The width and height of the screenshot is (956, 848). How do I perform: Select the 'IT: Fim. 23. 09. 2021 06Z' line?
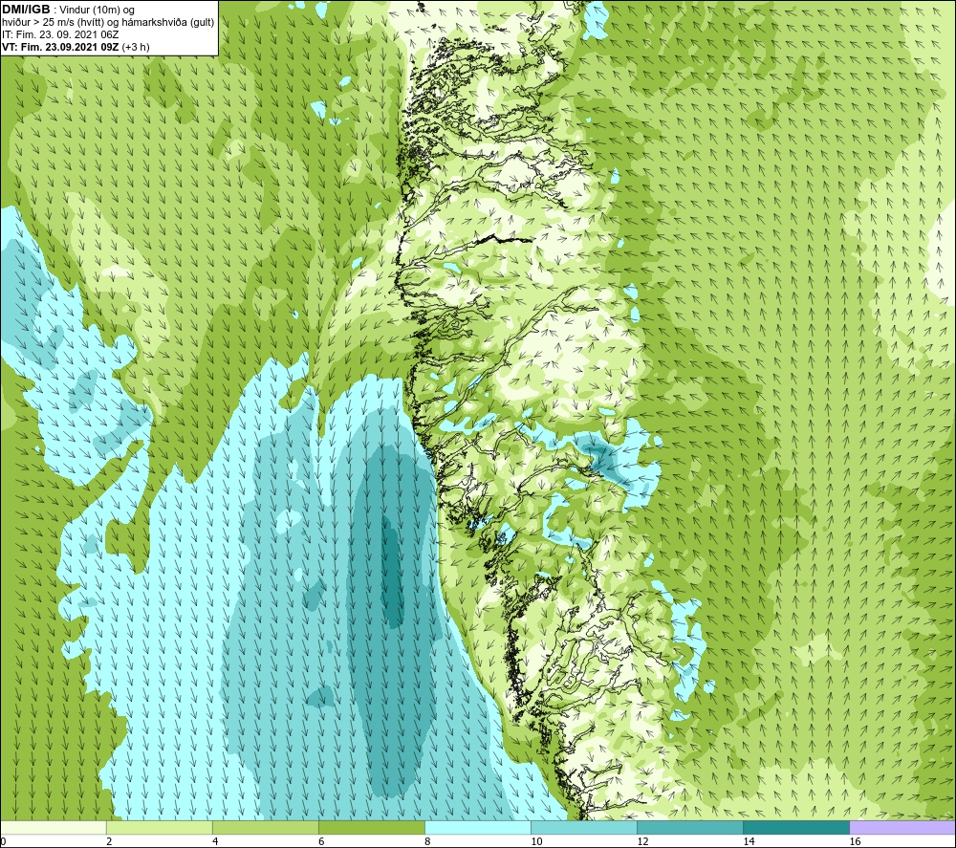(x=60, y=34)
